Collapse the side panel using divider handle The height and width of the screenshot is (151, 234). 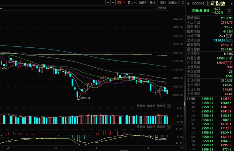(x=185, y=104)
